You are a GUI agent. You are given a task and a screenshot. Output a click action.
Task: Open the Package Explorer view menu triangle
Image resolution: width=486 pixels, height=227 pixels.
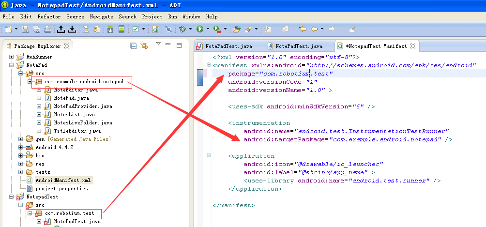pyautogui.click(x=158, y=44)
